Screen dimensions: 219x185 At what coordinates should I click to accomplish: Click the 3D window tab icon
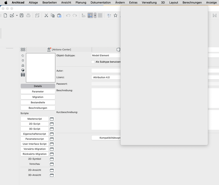tap(118, 50)
